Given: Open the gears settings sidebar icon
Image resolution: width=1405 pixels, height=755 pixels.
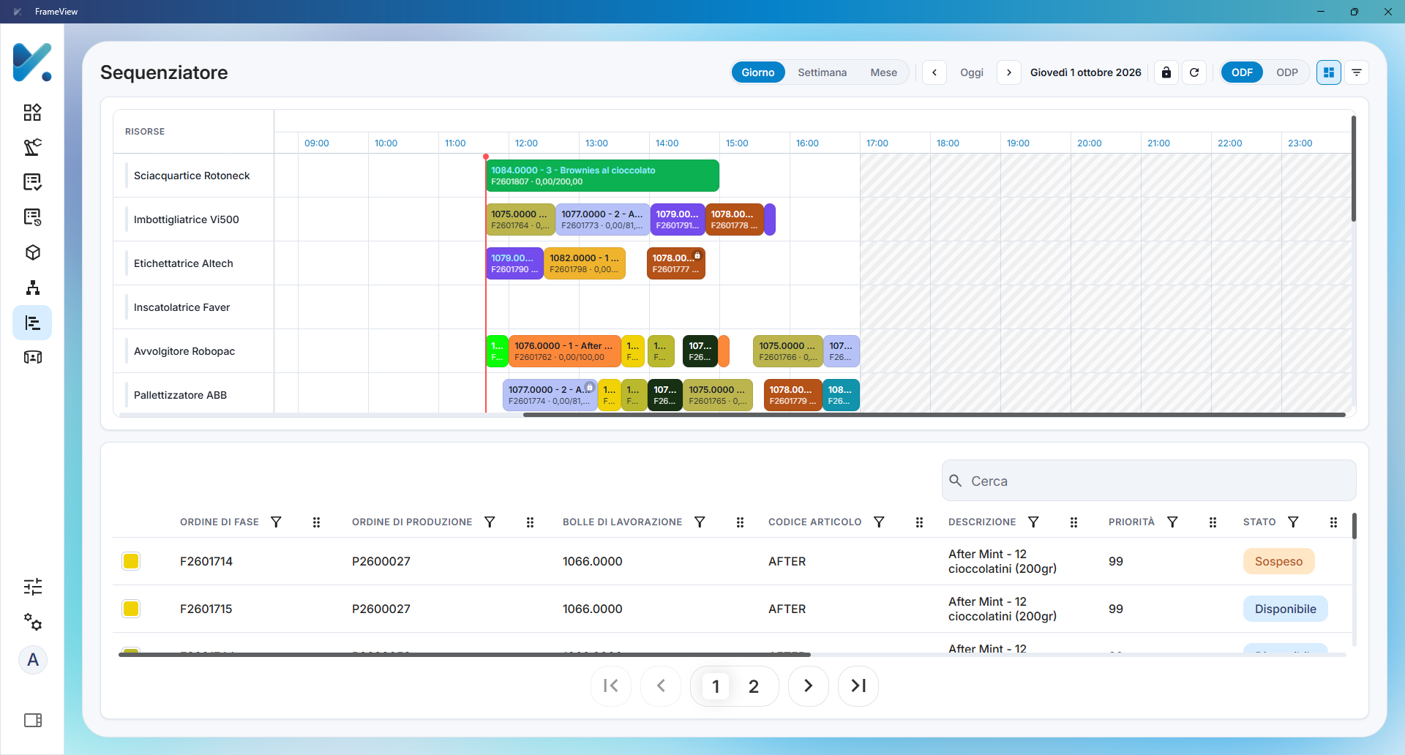Looking at the screenshot, I should pyautogui.click(x=32, y=622).
